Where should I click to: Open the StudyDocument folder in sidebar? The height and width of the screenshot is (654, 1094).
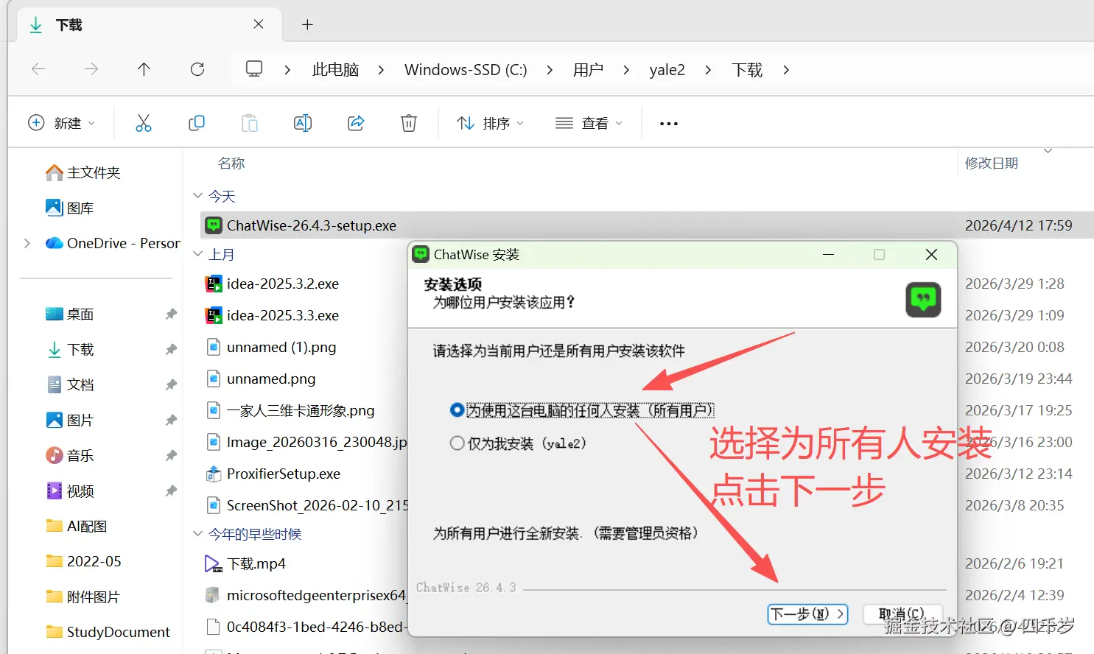108,632
